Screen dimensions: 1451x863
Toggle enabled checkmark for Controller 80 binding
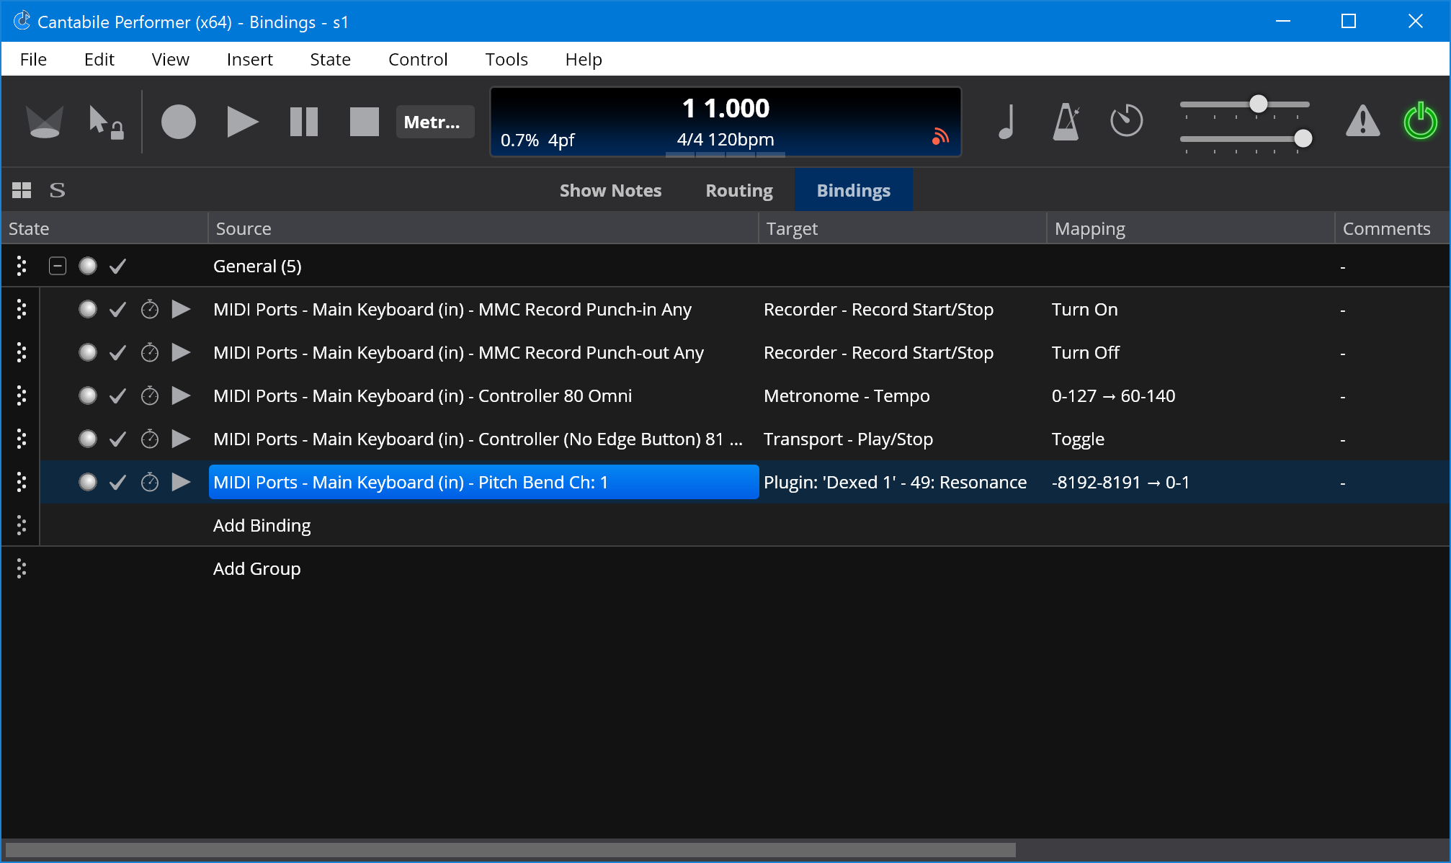[x=117, y=396]
